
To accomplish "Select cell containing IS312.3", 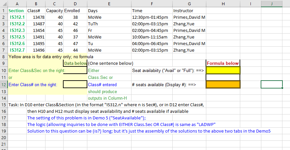I will (17, 30).
